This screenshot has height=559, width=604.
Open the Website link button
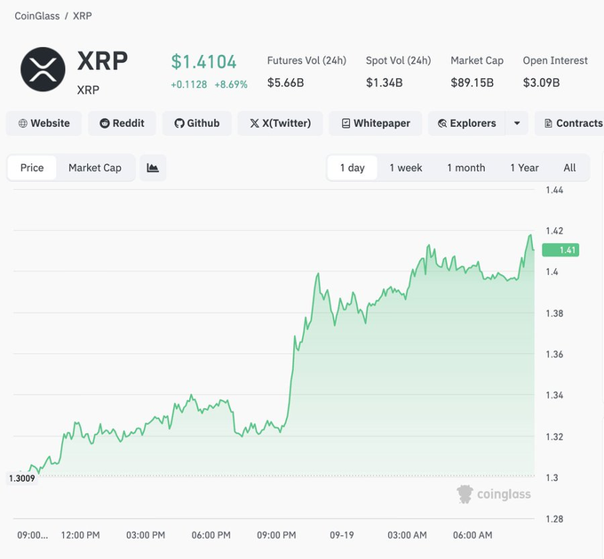(x=44, y=123)
